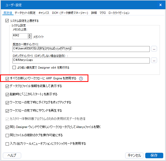Enable より低い優先度で Designer x64 を実行する
The image size is (166, 161).
(15, 68)
